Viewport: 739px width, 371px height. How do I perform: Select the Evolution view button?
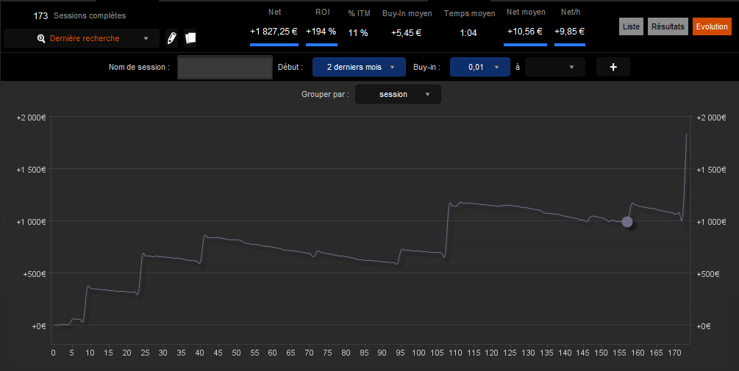pyautogui.click(x=712, y=26)
